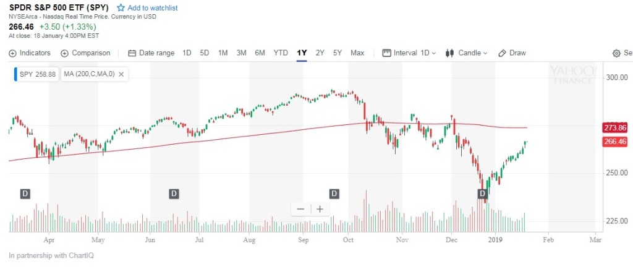Open the Date range calendar picker
Image resolution: width=633 pixels, height=269 pixels.
[x=132, y=53]
